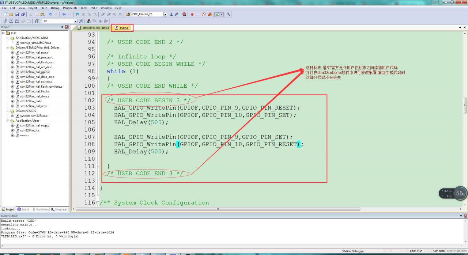Open Manage Project Items icon
This screenshot has width=468, height=255.
point(89,21)
